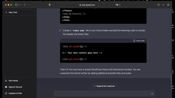The image size is (175, 98).
Task: Click the </footer> tag line in code
Action: [x=67, y=11]
